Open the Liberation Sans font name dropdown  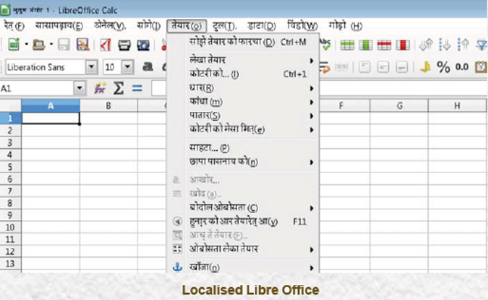(x=92, y=66)
